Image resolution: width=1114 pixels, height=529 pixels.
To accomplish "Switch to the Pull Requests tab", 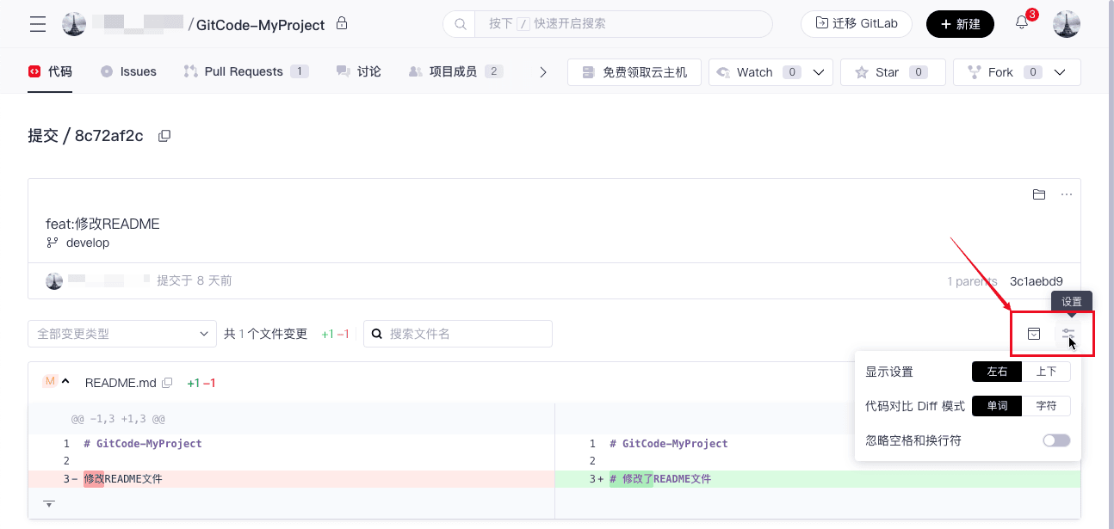I will coord(244,71).
